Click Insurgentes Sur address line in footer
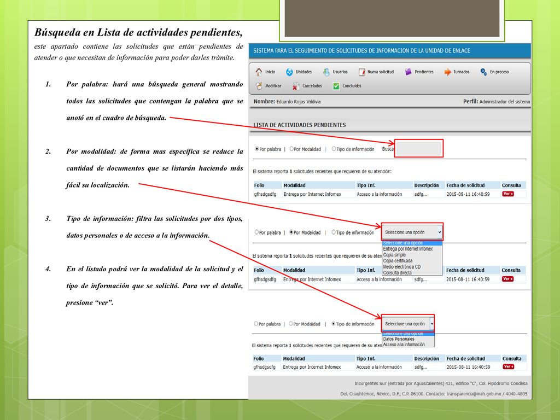Viewport: 560px width, 420px height. [441, 383]
